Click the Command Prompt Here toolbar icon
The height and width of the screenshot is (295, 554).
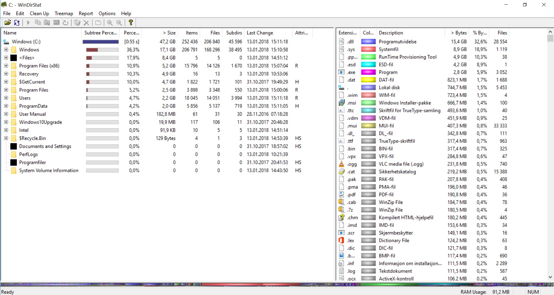click(x=56, y=22)
